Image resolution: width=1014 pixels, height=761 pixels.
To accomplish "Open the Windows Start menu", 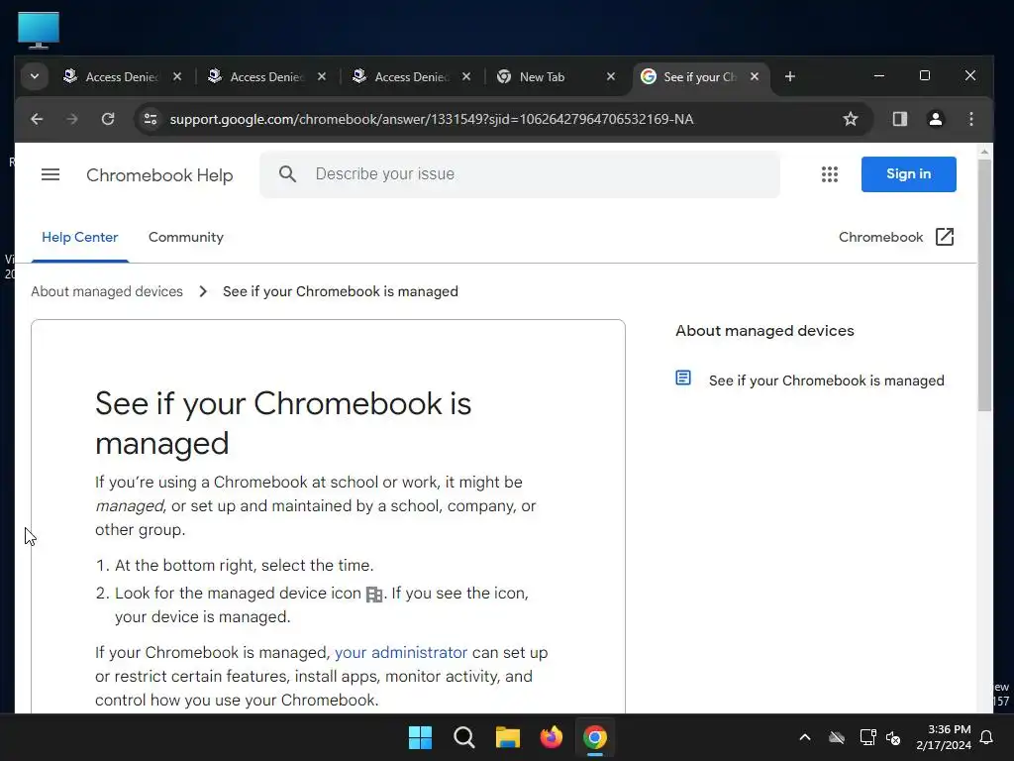I will (420, 737).
